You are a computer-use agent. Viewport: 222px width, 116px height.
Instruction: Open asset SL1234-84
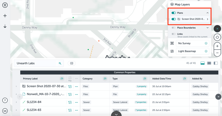pyautogui.click(x=34, y=102)
